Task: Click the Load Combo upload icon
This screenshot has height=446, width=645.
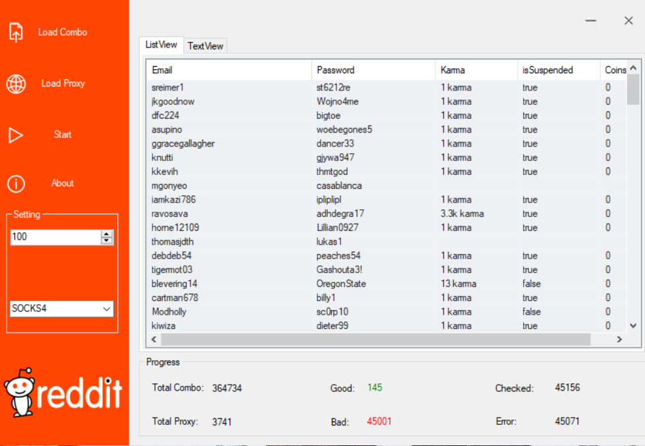Action: pos(16,32)
